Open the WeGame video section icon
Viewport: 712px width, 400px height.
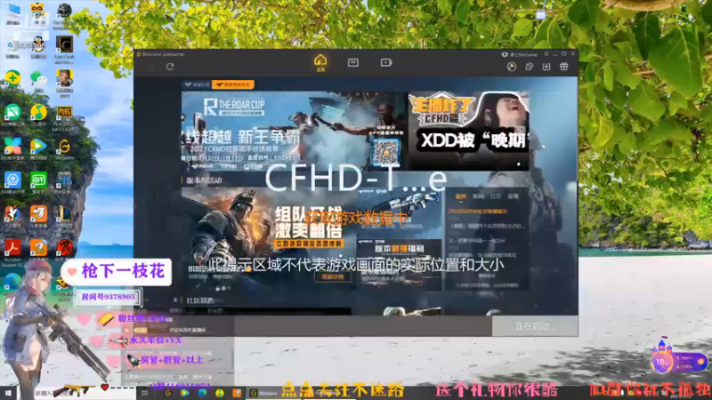point(386,62)
